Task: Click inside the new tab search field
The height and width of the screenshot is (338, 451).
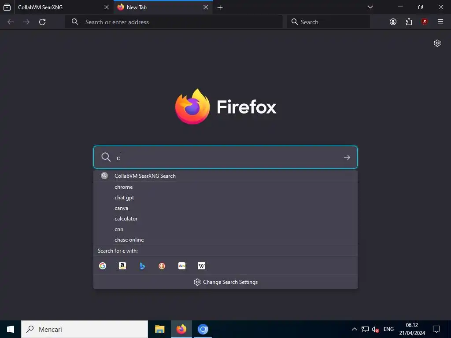Action: click(x=225, y=157)
